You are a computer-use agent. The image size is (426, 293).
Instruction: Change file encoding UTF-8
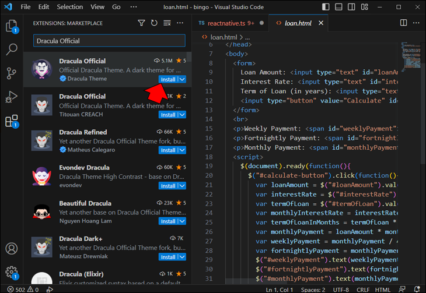341,290
